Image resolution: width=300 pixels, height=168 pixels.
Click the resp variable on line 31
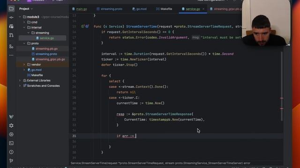[120, 114]
